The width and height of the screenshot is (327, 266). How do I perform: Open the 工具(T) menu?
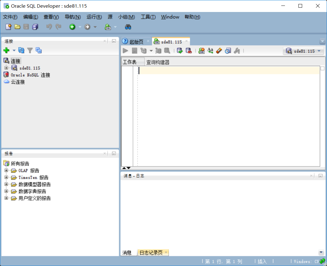[148, 17]
